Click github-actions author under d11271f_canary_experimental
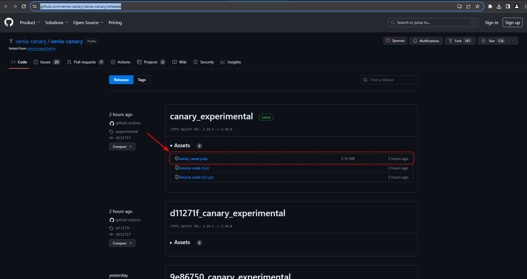 click(128, 220)
